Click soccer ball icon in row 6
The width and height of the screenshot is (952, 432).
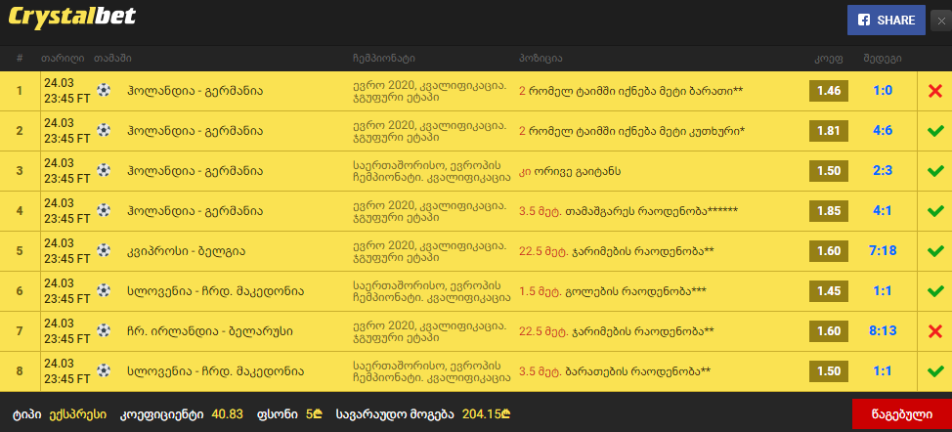(104, 290)
